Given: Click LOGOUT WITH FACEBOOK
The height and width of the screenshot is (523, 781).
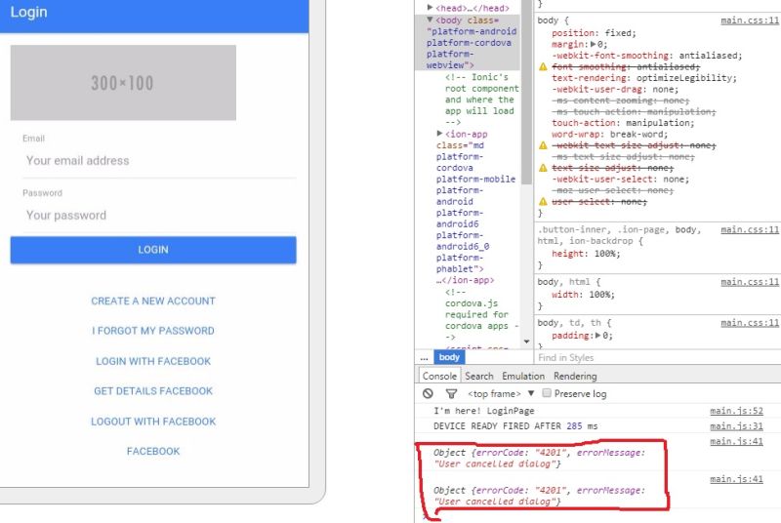Looking at the screenshot, I should pyautogui.click(x=153, y=422).
